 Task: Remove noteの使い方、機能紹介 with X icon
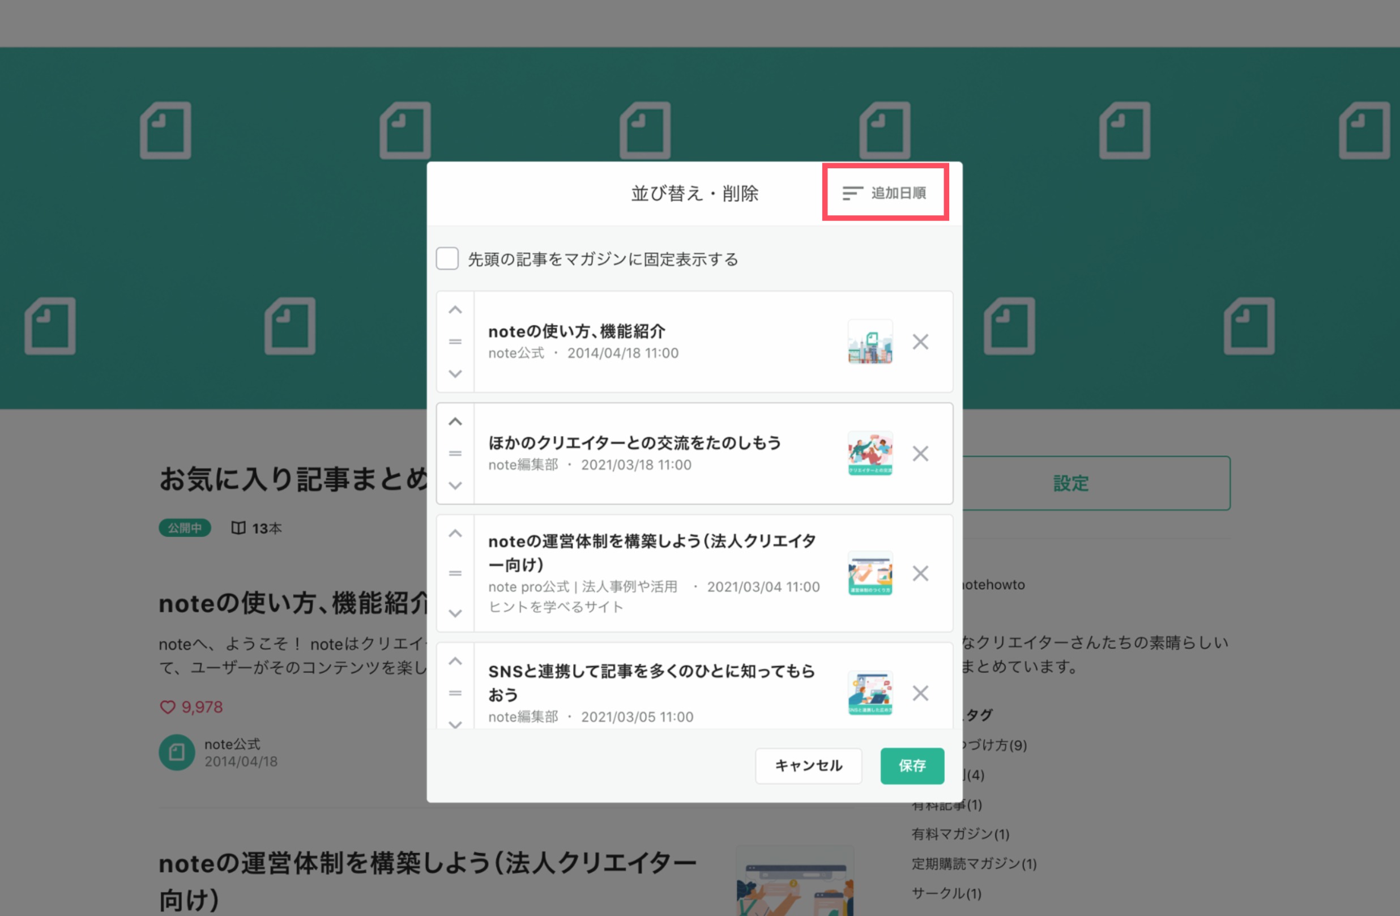pos(920,342)
